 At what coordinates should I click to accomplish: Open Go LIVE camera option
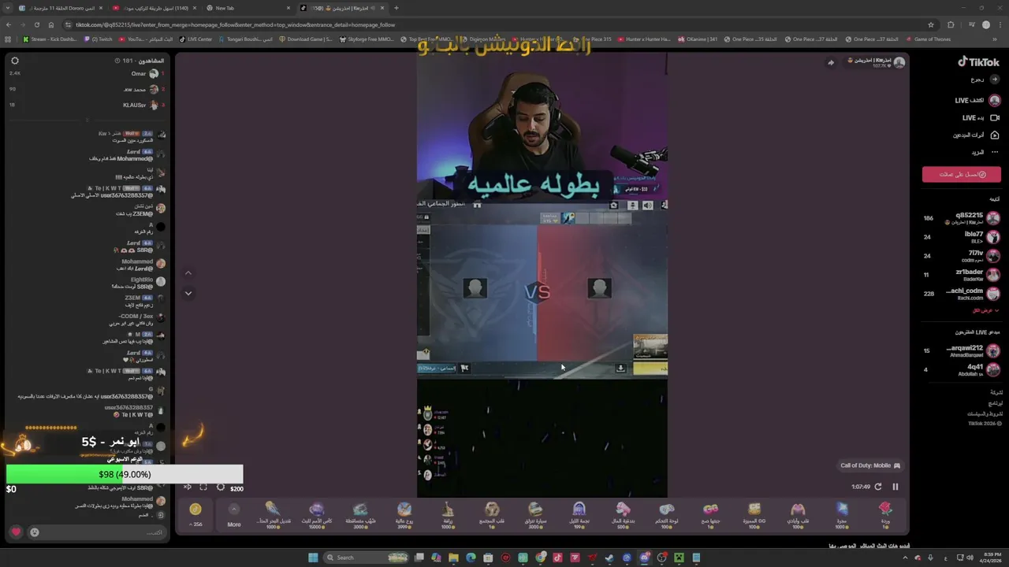coord(981,117)
